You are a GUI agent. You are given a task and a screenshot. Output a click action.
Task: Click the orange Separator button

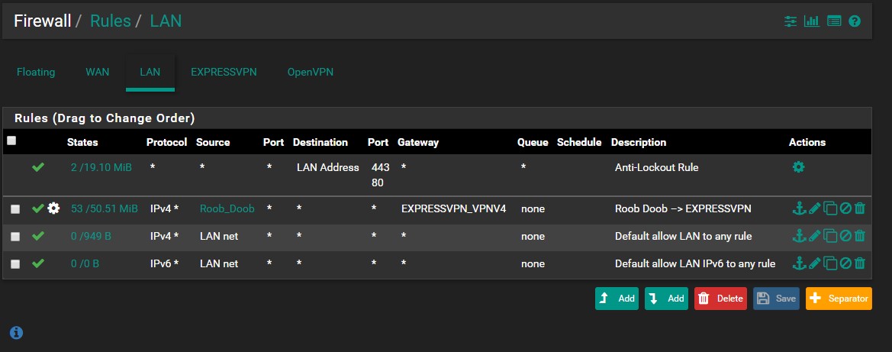[839, 299]
